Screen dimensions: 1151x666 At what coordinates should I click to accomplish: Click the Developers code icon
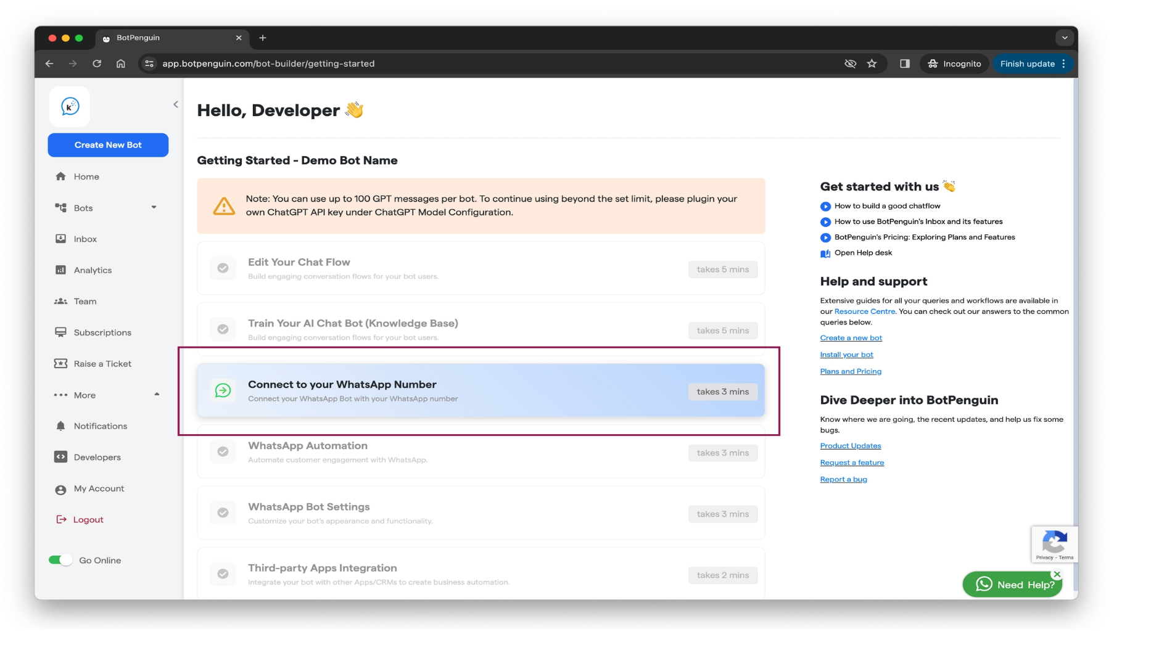click(x=60, y=457)
